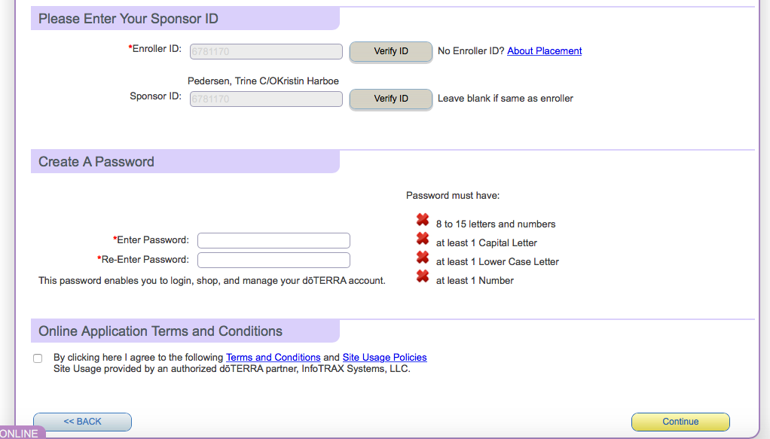Tick the agree to terms checkbox
Screen dimensions: 770x439
(38, 358)
